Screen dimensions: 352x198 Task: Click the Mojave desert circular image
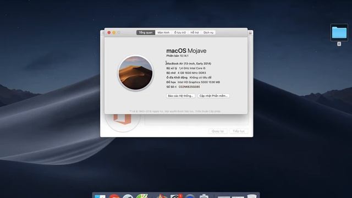[x=136, y=73]
